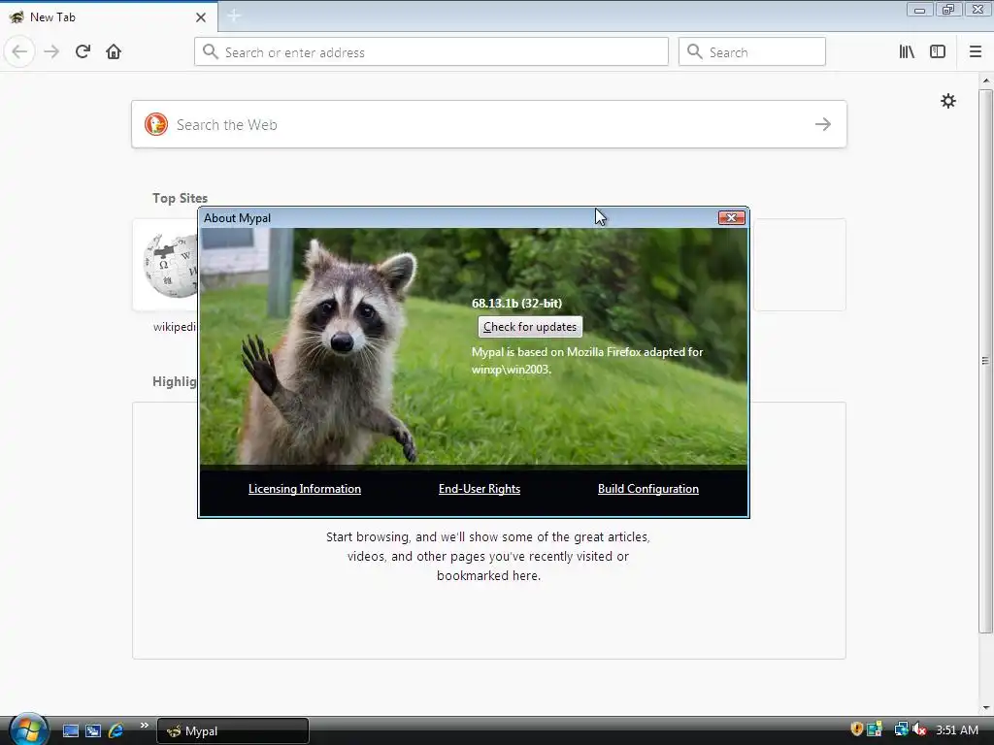Select the New Tab tab
The width and height of the screenshot is (994, 745).
108,17
